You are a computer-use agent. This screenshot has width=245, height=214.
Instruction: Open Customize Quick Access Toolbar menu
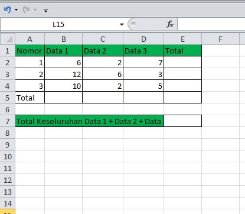[45, 10]
